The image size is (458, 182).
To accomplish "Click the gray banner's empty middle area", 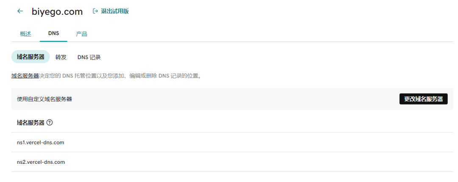I will pyautogui.click(x=233, y=99).
